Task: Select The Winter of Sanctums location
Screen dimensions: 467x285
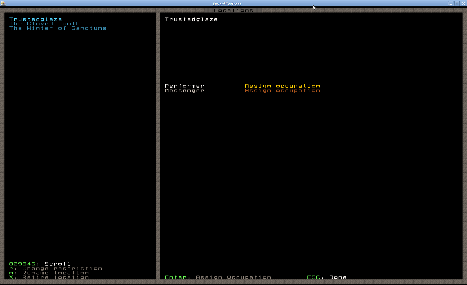Action: (58, 28)
